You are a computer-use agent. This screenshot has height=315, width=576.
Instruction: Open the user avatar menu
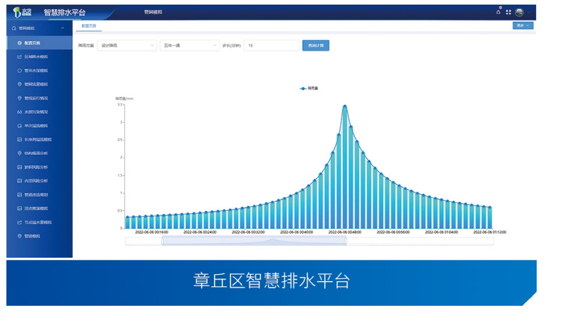tap(519, 12)
